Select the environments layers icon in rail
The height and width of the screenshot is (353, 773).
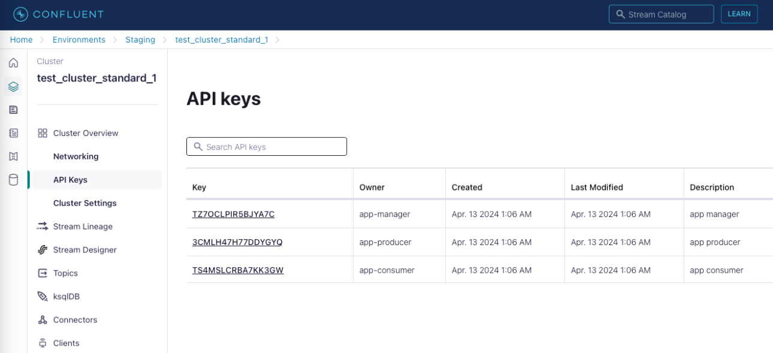[x=13, y=86]
